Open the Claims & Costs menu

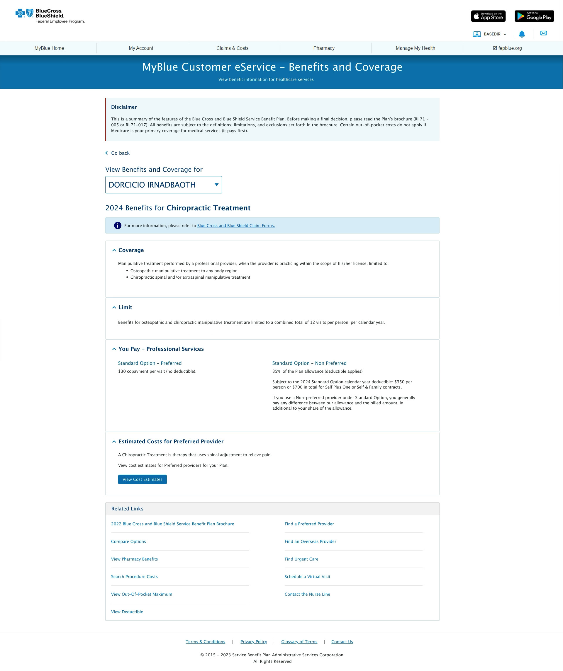click(232, 48)
